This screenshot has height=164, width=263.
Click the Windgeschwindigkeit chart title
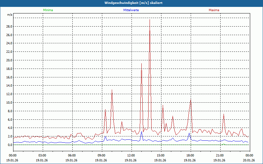click(131, 3)
